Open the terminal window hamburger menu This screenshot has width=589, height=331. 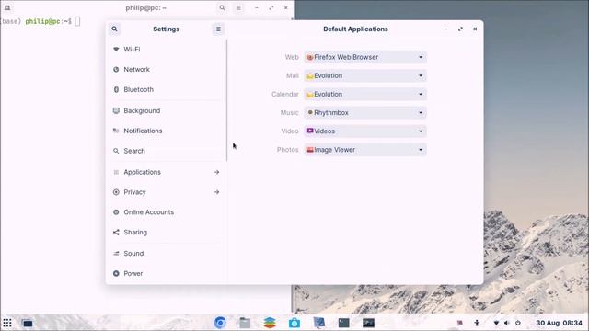(238, 7)
